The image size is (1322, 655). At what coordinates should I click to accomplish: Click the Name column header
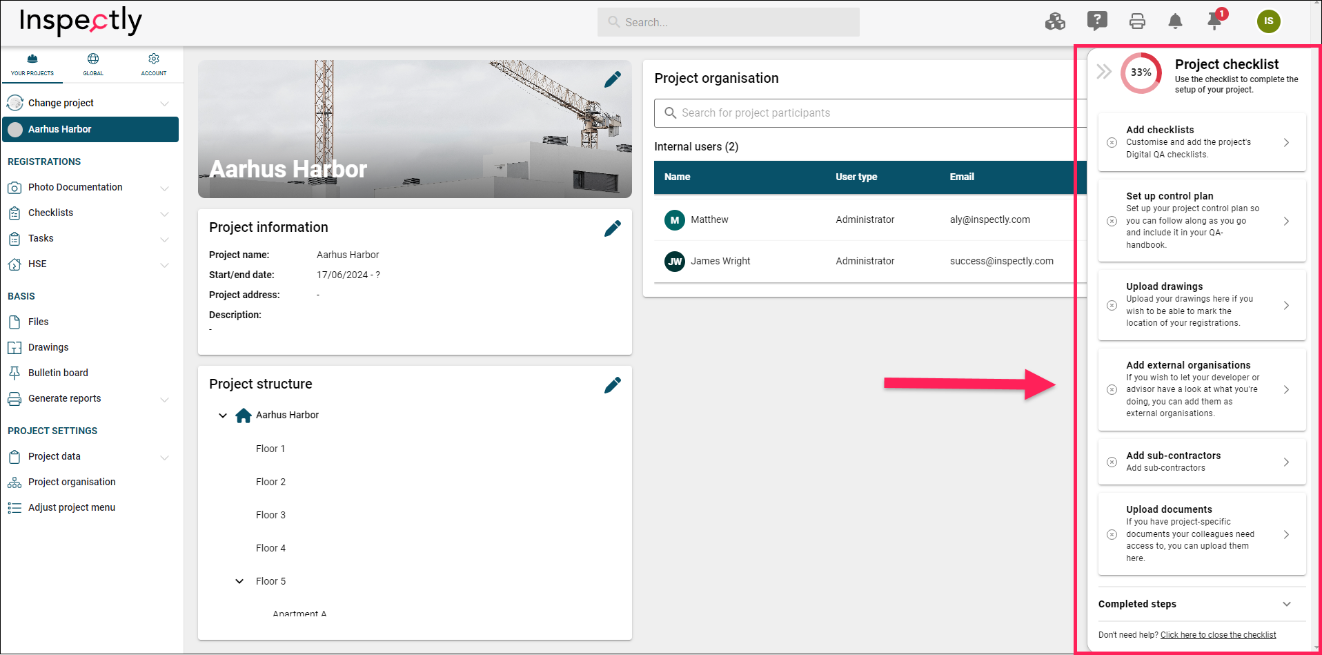click(x=677, y=177)
